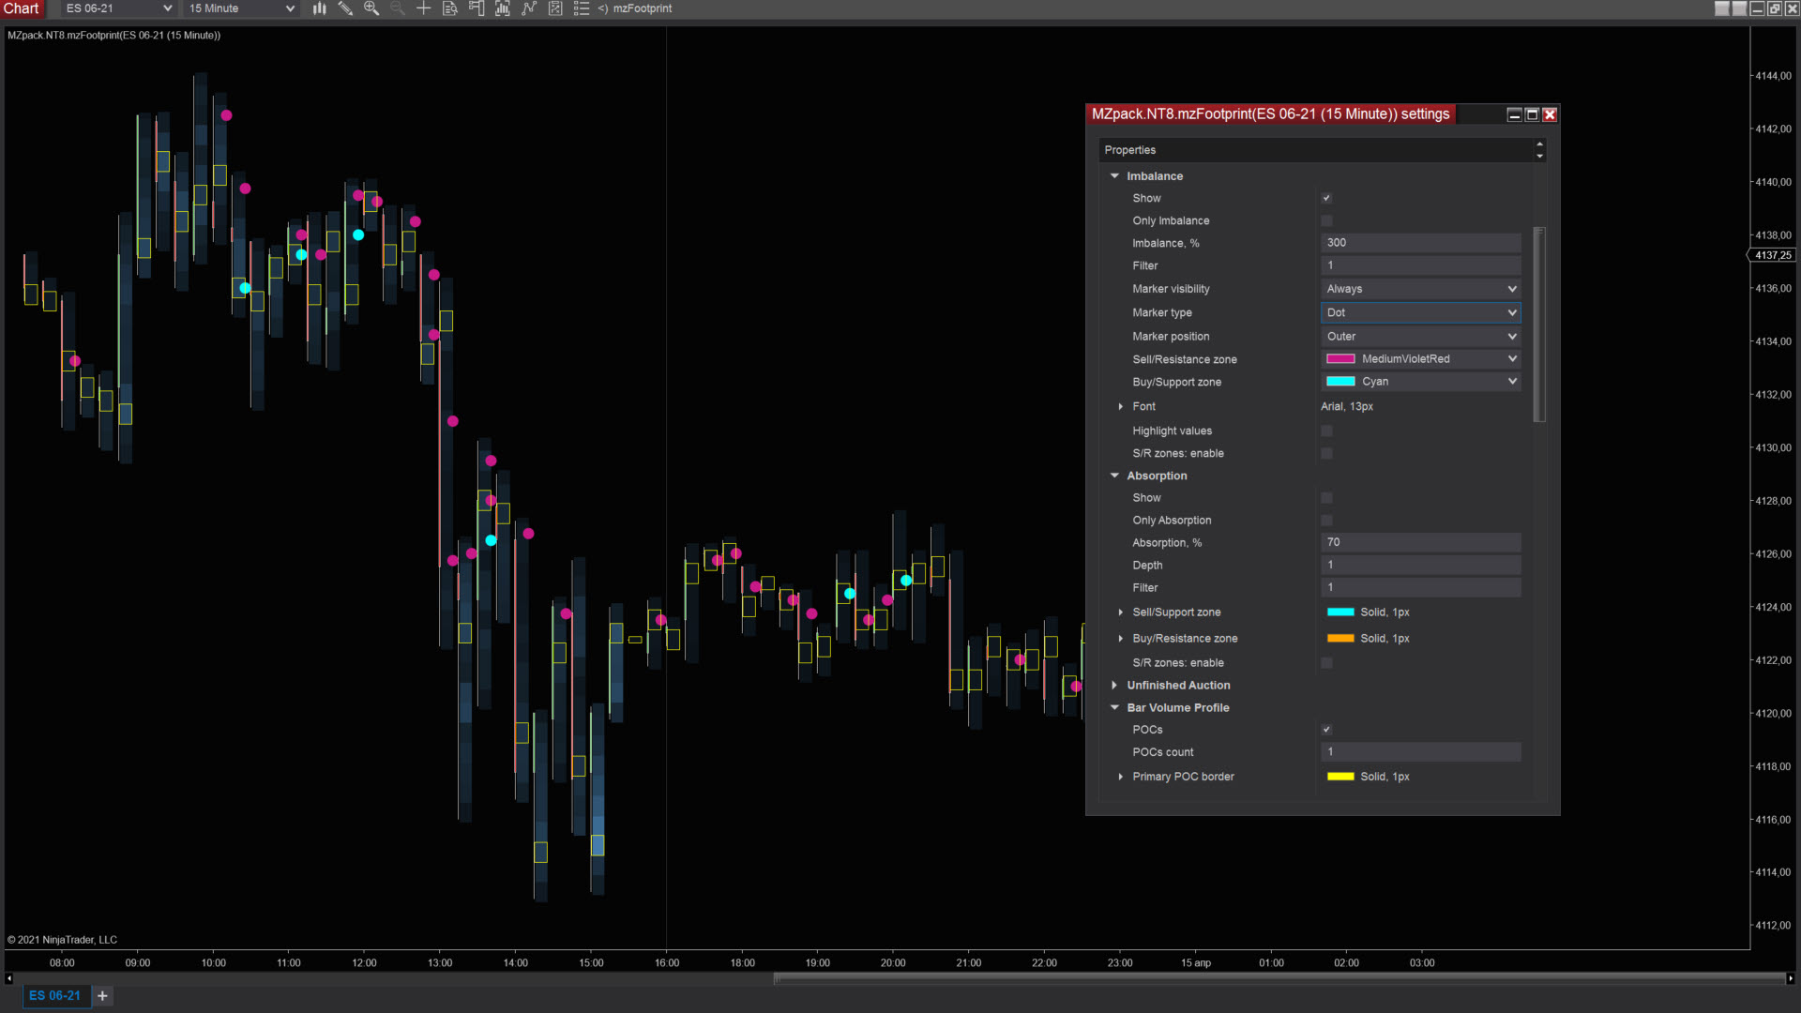This screenshot has width=1801, height=1013.
Task: Click the POCs count input field
Action: [x=1420, y=751]
